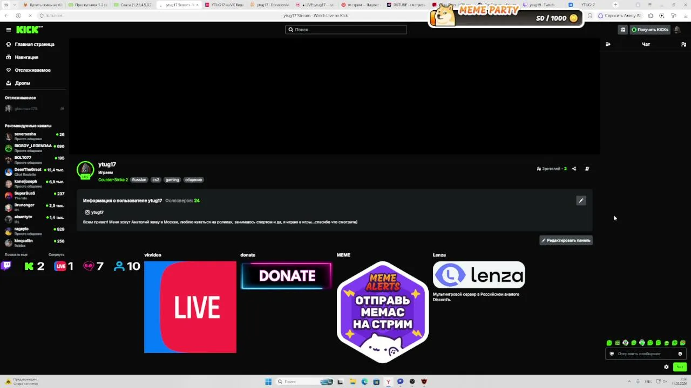Open the profile avatar menu at top right
This screenshot has width=691, height=388.
click(678, 30)
